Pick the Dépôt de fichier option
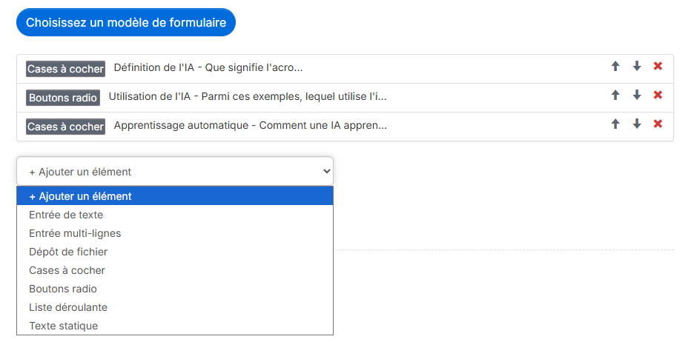 (175, 252)
